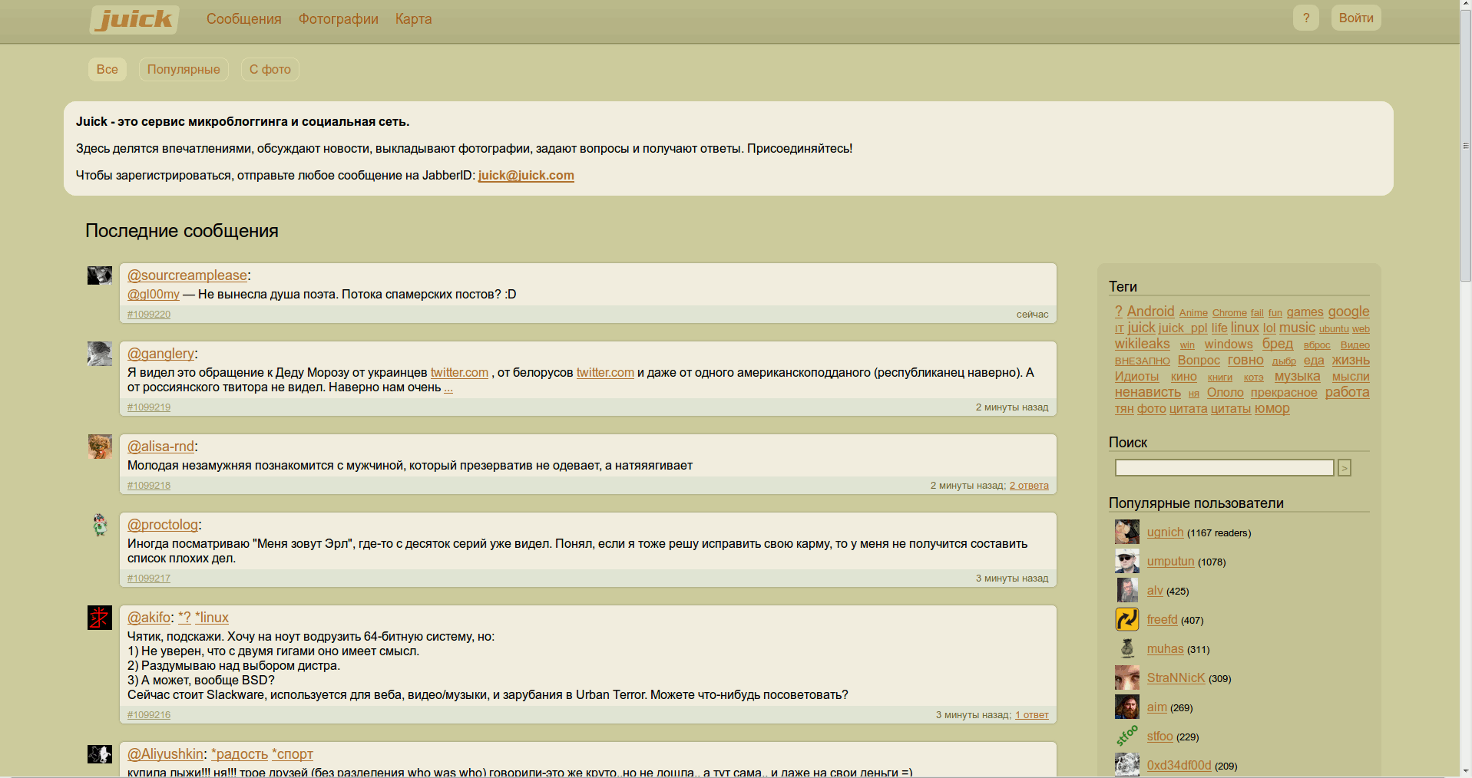The height and width of the screenshot is (778, 1472).
Task: Open @alisa-rnd profile link
Action: (160, 447)
